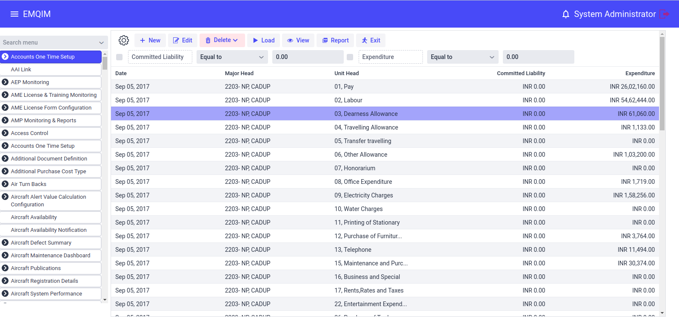
Task: Click the Report button
Action: click(335, 40)
